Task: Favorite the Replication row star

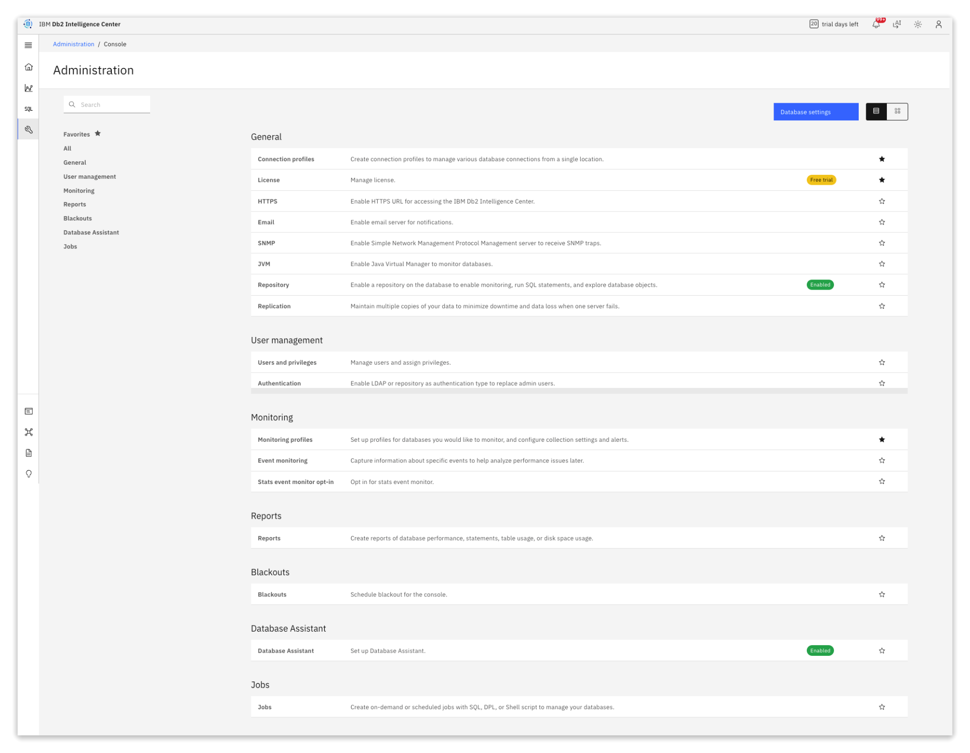Action: pos(882,306)
